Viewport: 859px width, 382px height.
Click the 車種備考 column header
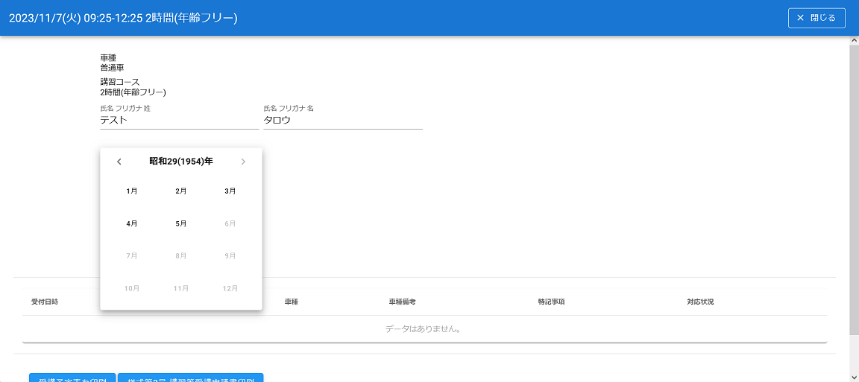[402, 302]
